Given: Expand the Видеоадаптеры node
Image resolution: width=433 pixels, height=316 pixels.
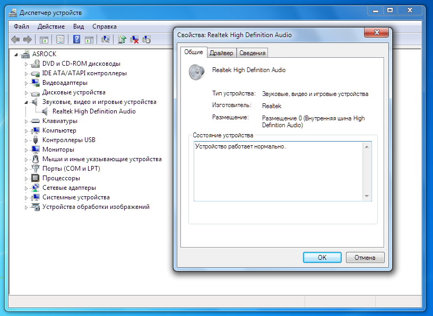Looking at the screenshot, I should coord(26,83).
